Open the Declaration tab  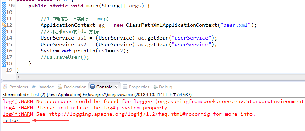[x=72, y=87]
